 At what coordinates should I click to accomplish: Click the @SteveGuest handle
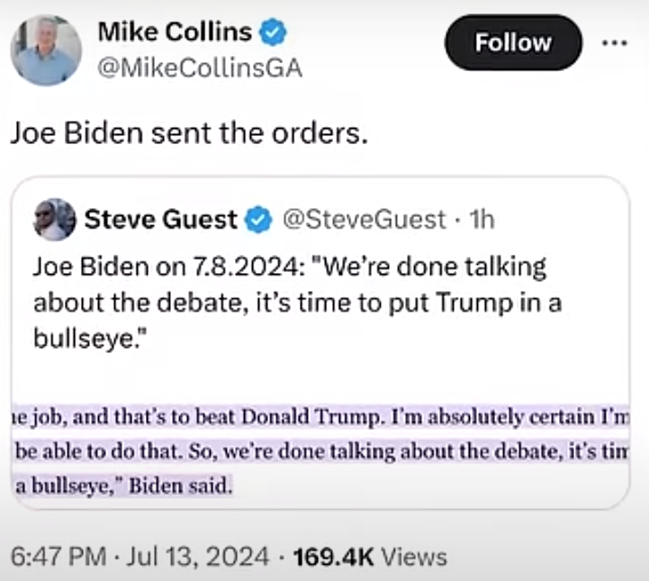(x=365, y=219)
